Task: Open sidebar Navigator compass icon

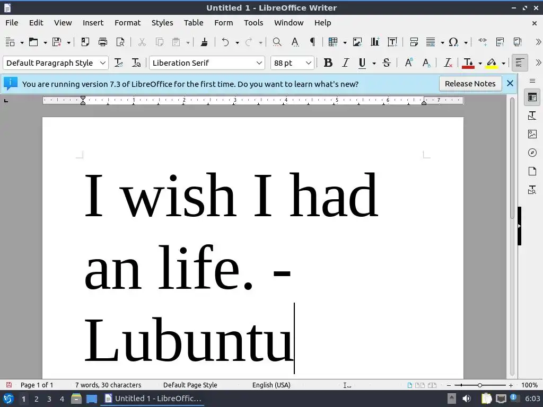Action: pyautogui.click(x=532, y=153)
